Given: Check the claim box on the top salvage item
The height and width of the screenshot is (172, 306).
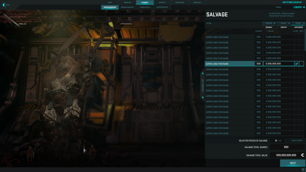Looking at the screenshot, I should pyautogui.click(x=297, y=37).
